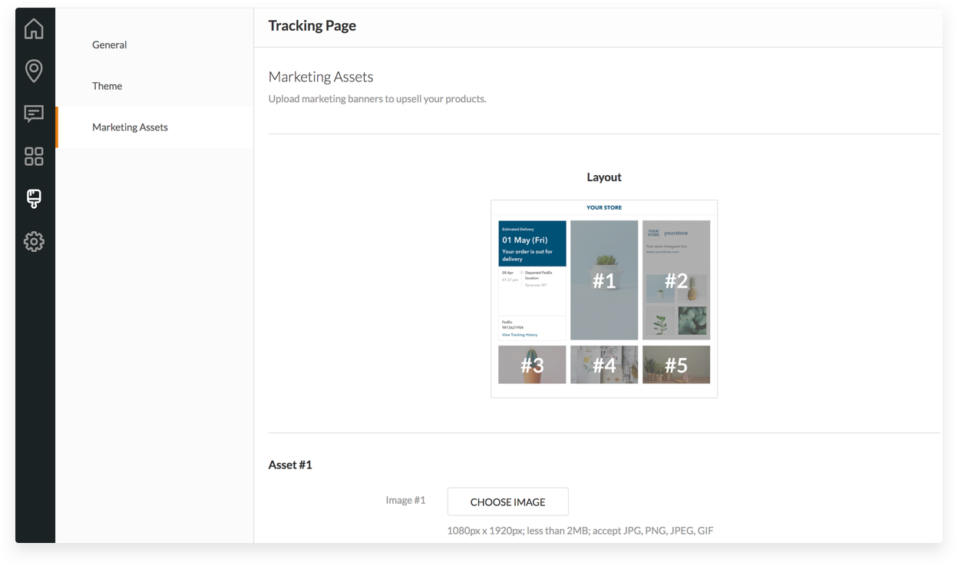Pick the #5 banner thumbnail
958x566 pixels.
click(x=676, y=365)
